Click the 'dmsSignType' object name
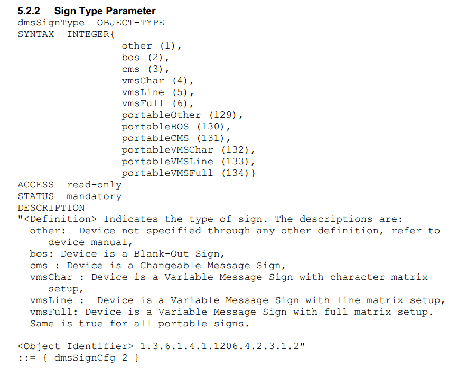Viewport: 458px width, 368px height. tap(51, 23)
